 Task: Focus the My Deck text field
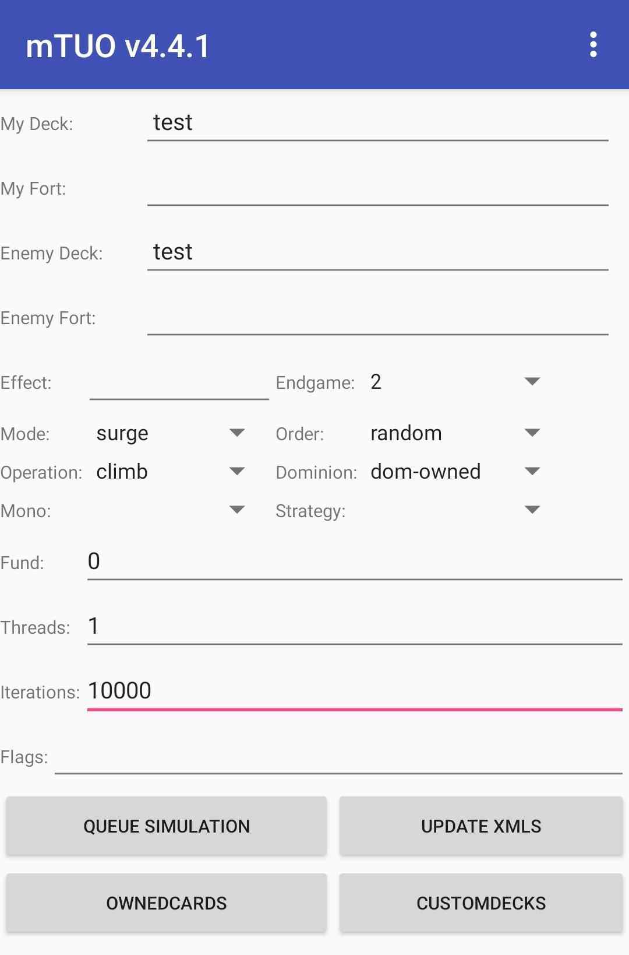point(377,123)
